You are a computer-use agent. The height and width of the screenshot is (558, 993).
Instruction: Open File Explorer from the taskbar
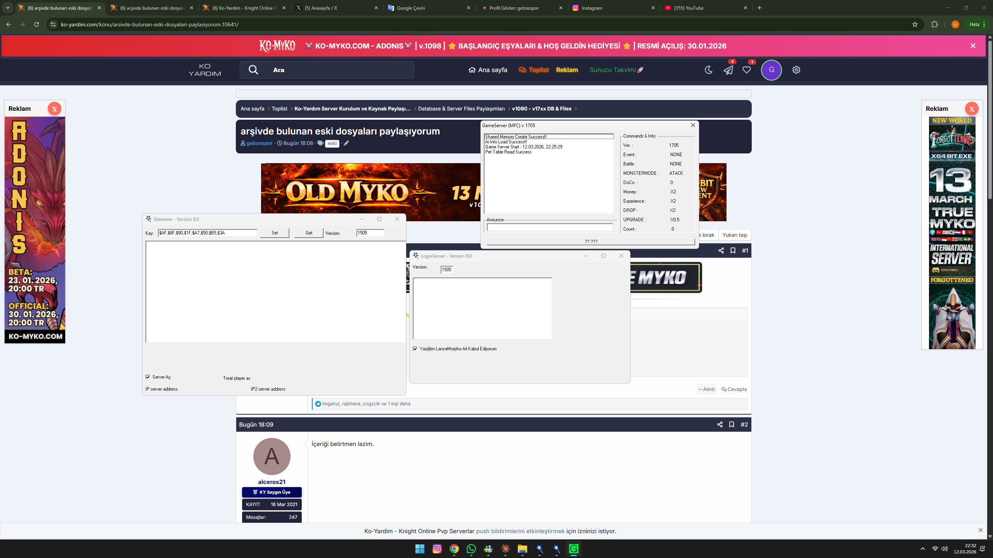pos(522,549)
